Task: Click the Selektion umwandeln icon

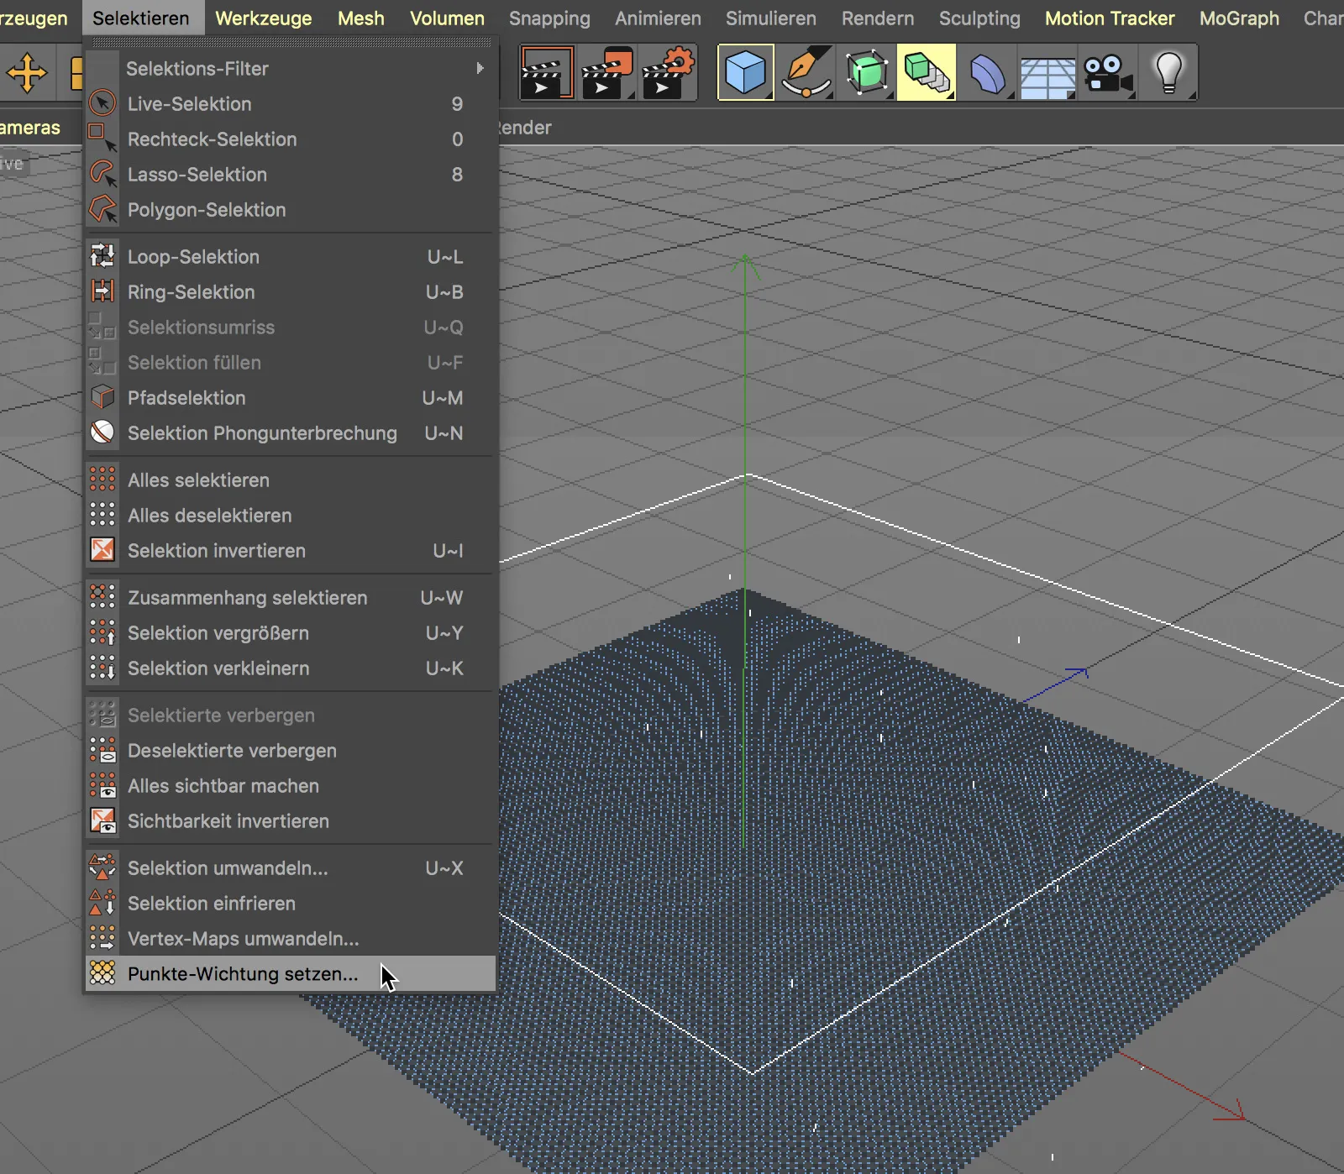Action: tap(102, 867)
